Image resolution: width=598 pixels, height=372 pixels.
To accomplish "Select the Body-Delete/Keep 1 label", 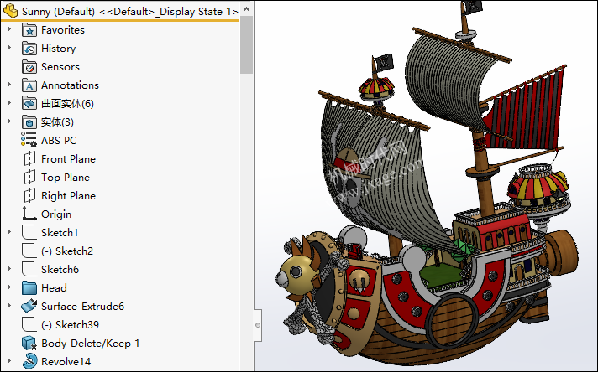I will tap(91, 344).
